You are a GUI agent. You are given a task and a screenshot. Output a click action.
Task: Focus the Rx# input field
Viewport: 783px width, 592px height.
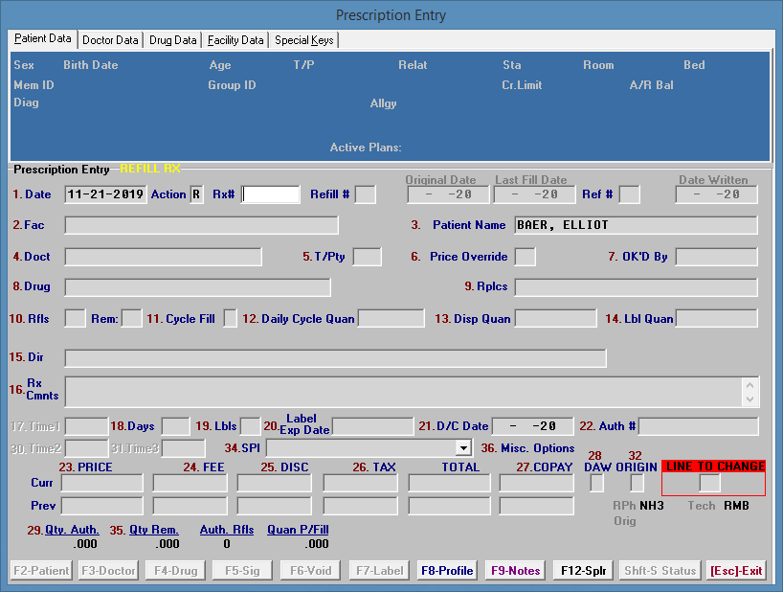[x=270, y=194]
